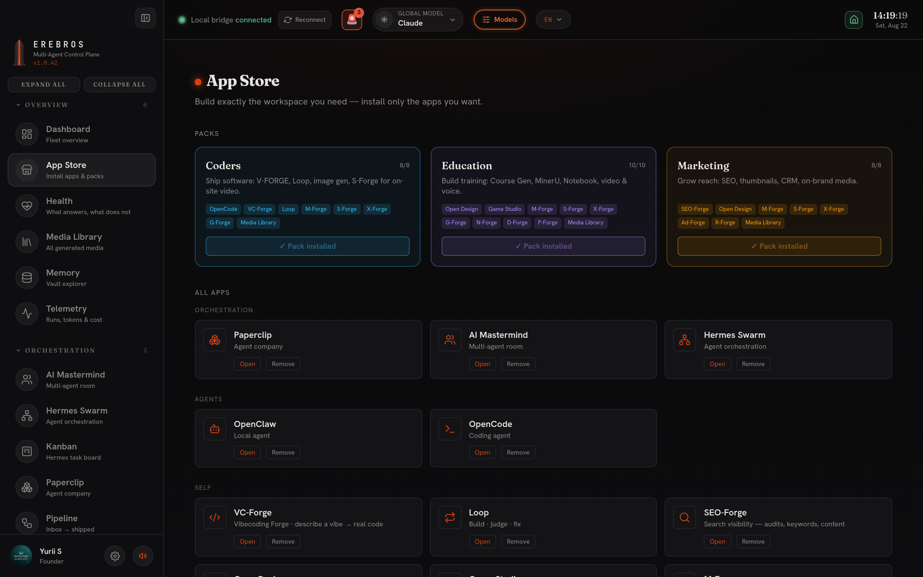Open Memory Vault explorer item
Viewport: 923px width, 577px height.
click(82, 277)
